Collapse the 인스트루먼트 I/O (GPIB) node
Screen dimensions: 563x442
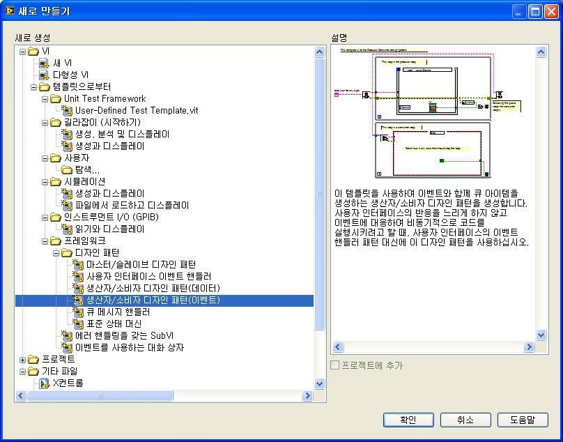tap(45, 218)
